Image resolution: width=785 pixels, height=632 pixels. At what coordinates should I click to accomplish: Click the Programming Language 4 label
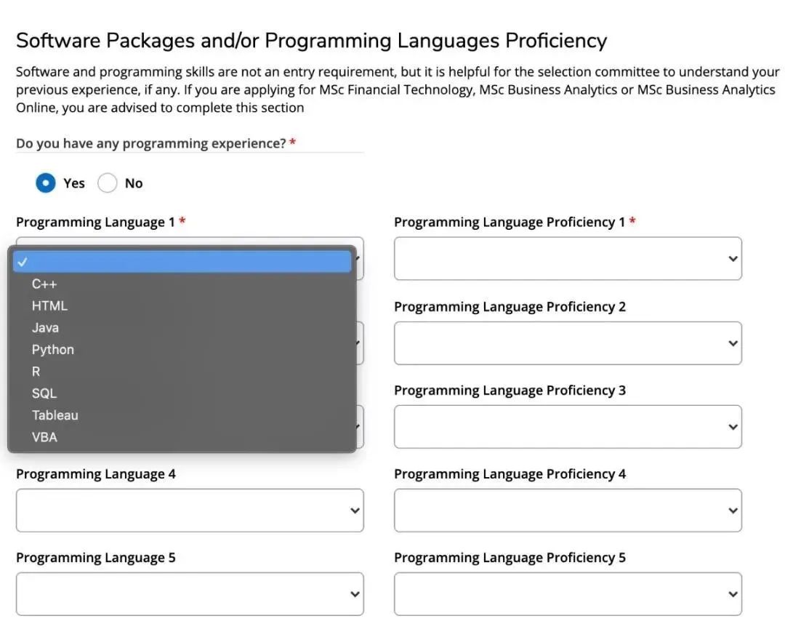pos(96,473)
